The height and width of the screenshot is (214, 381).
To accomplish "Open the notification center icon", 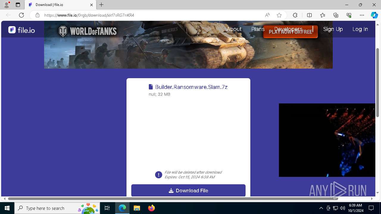I will click(371, 208).
